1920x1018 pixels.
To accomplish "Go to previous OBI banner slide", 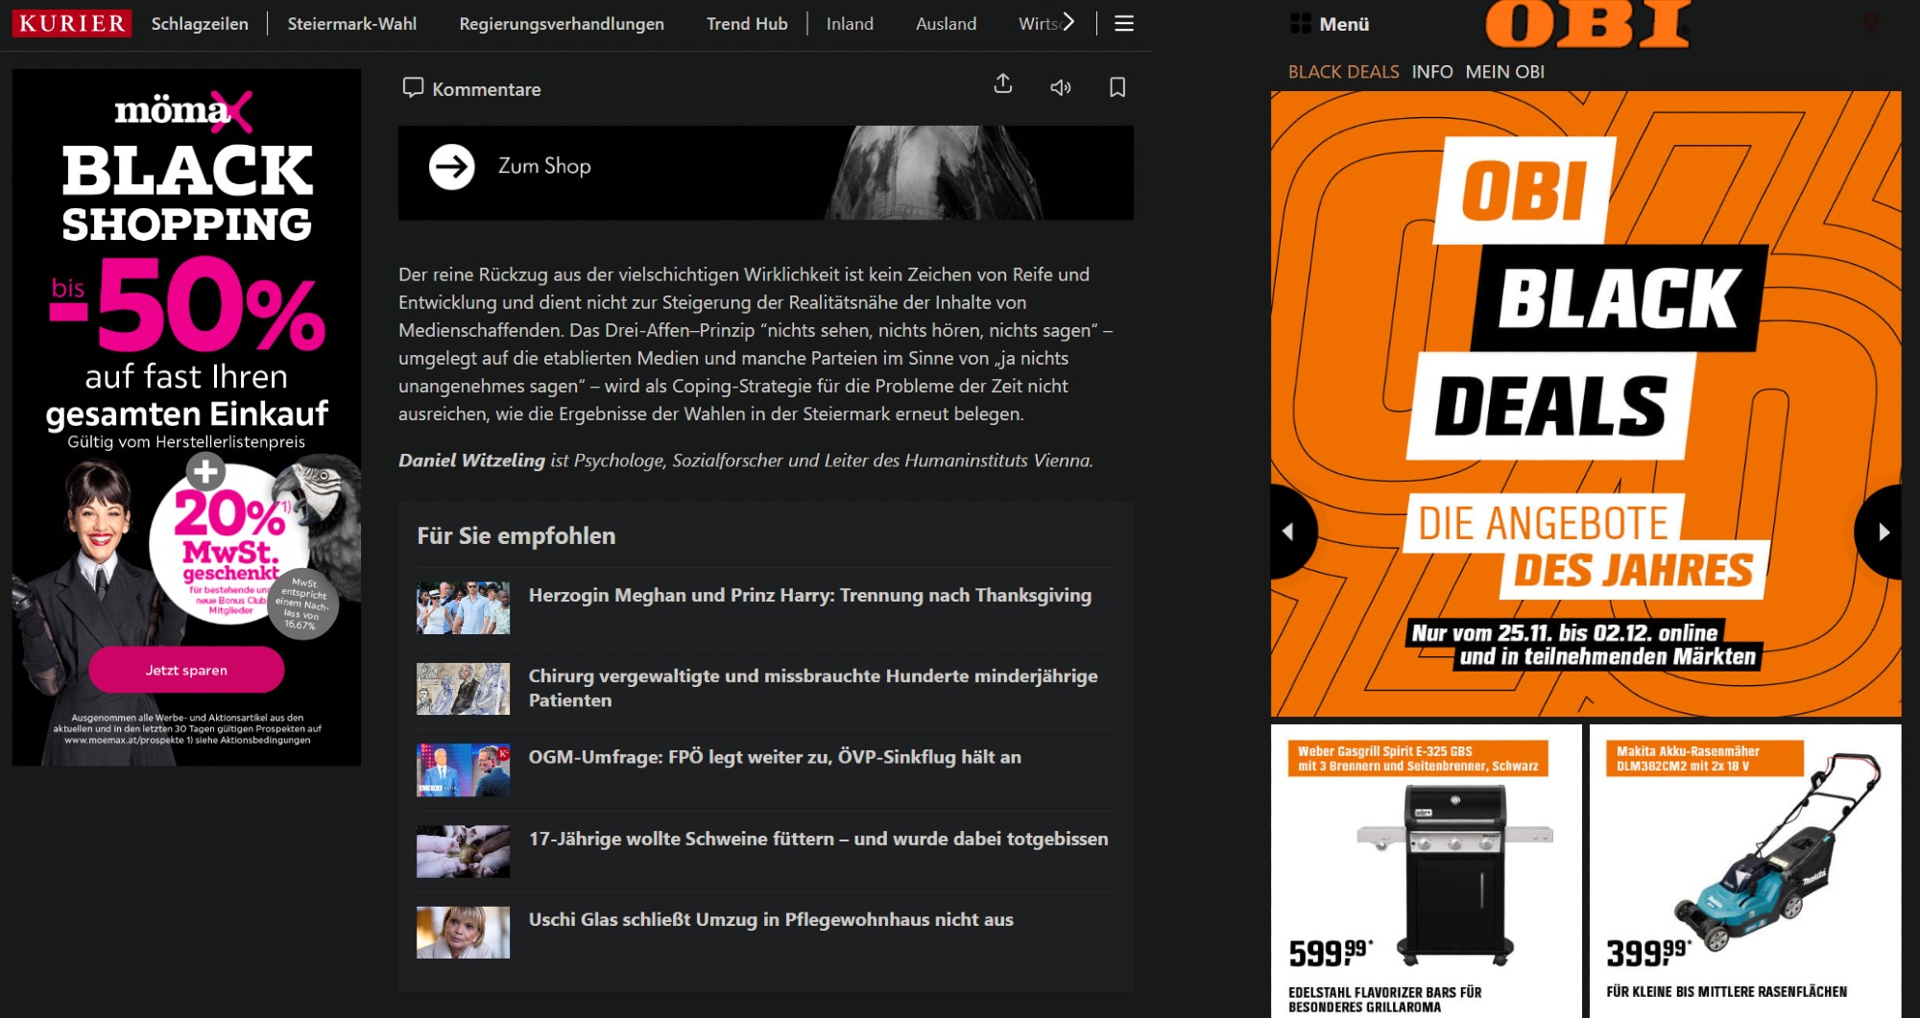I will tap(1288, 532).
